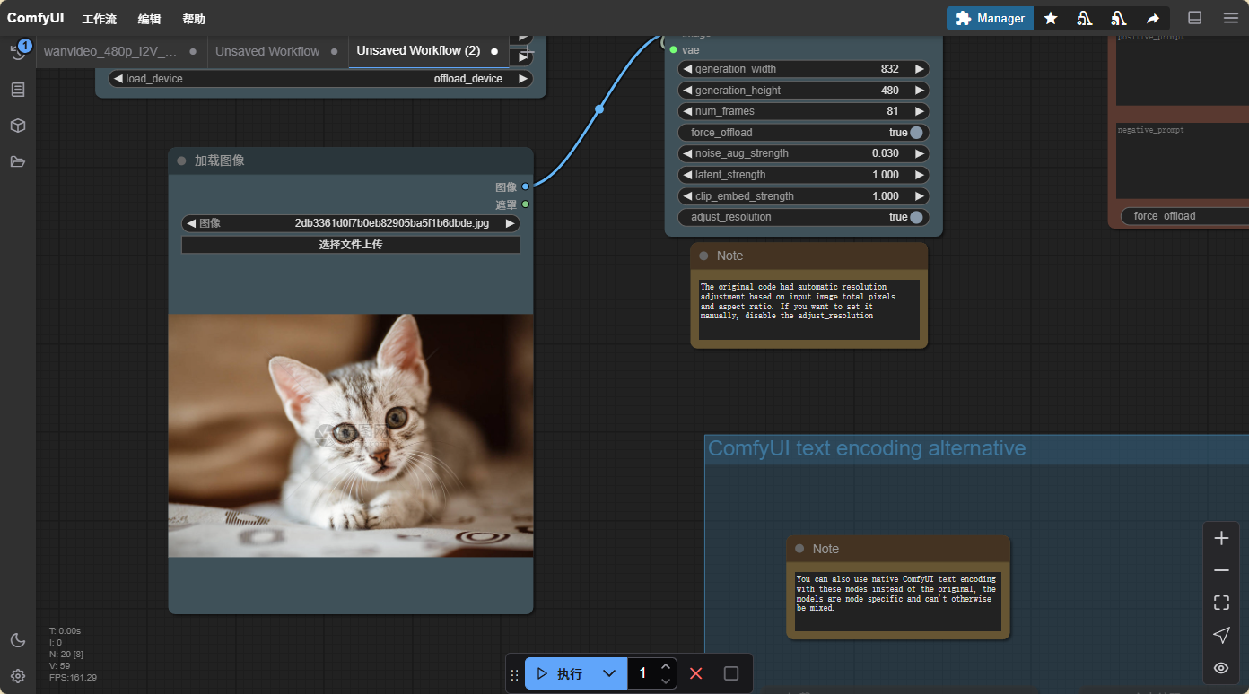Run the workflow with 执行 button
This screenshot has width=1249, height=694.
559,673
